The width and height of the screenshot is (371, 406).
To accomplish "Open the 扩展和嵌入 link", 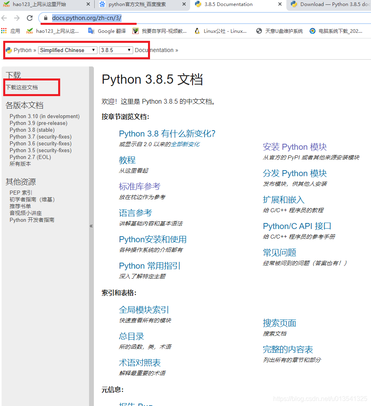I will pos(284,200).
